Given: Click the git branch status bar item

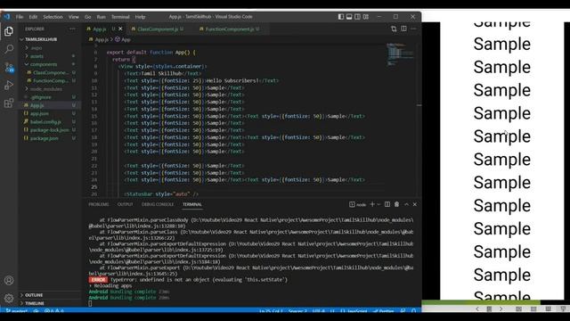Looking at the screenshot, I should 17,311.
